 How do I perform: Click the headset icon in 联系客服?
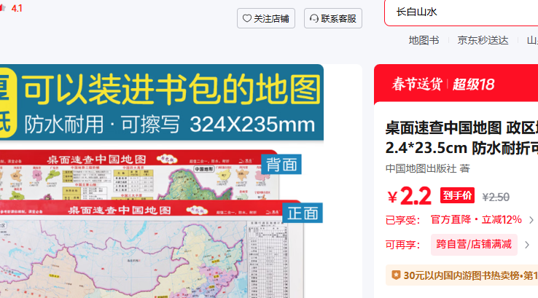313,19
